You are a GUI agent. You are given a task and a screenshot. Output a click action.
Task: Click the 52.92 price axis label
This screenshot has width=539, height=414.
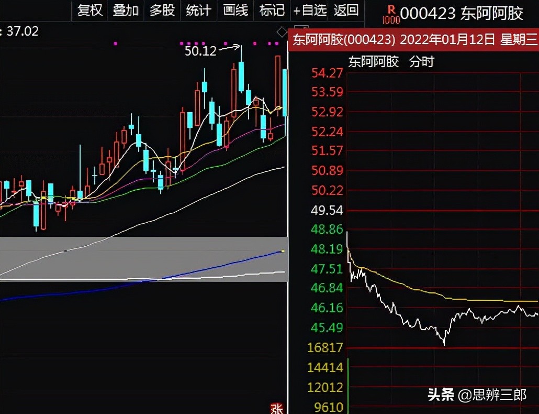(x=327, y=112)
